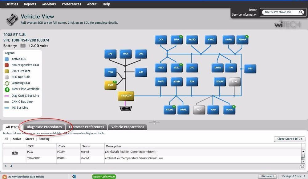Image resolution: width=308 pixels, height=179 pixels.
Task: Open the PSDML ECU node
Action: pyautogui.click(x=169, y=110)
